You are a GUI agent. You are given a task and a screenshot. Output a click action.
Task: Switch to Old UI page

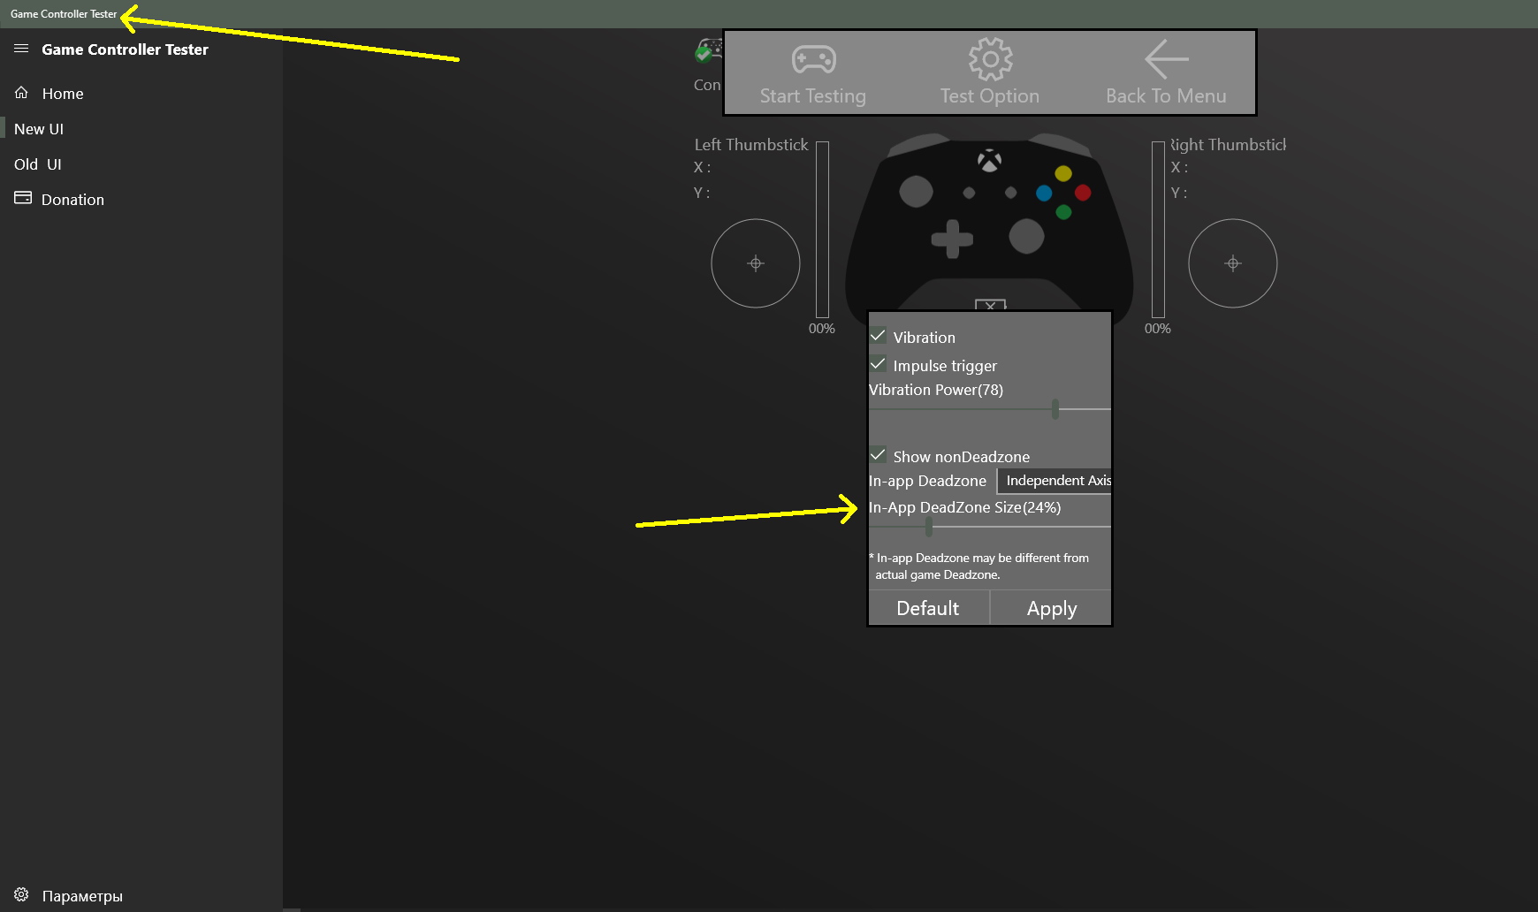tap(38, 164)
